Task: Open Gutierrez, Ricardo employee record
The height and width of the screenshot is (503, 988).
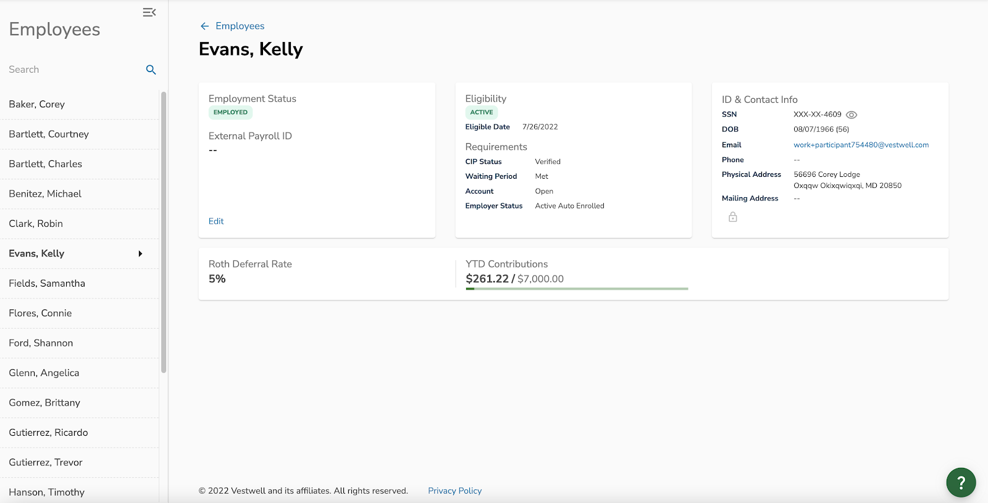Action: point(48,433)
